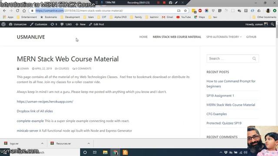Show hidden system tray icons
Screen dimensions: 278x156
point(221,152)
